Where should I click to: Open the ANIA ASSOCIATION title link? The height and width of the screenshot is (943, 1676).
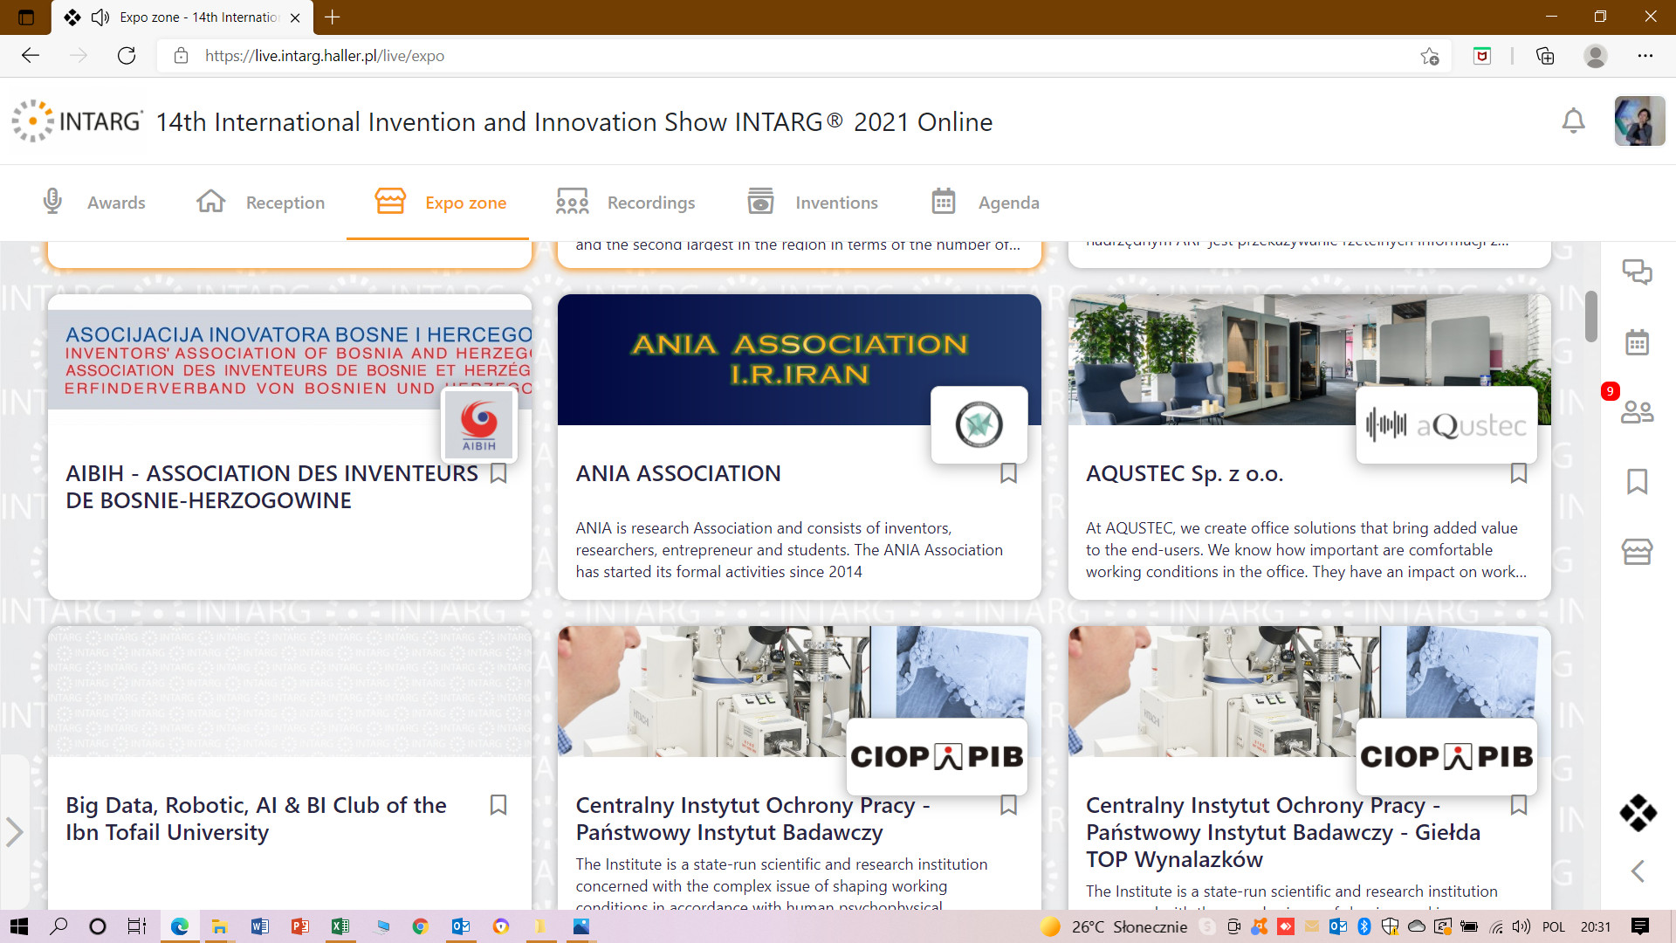coord(678,473)
